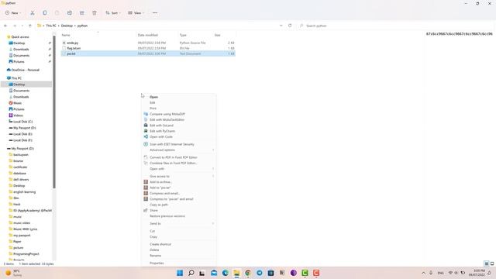This screenshot has height=279, width=496.
Task: Switch to details view layout icon
Action: [487, 263]
